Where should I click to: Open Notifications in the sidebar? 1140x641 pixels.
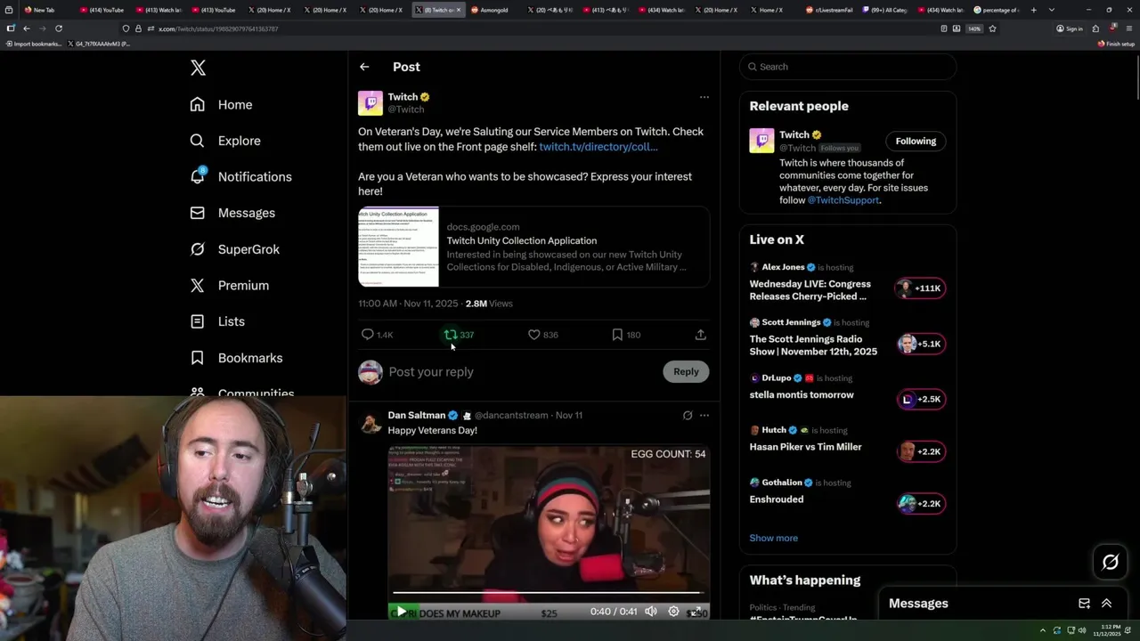point(240,176)
